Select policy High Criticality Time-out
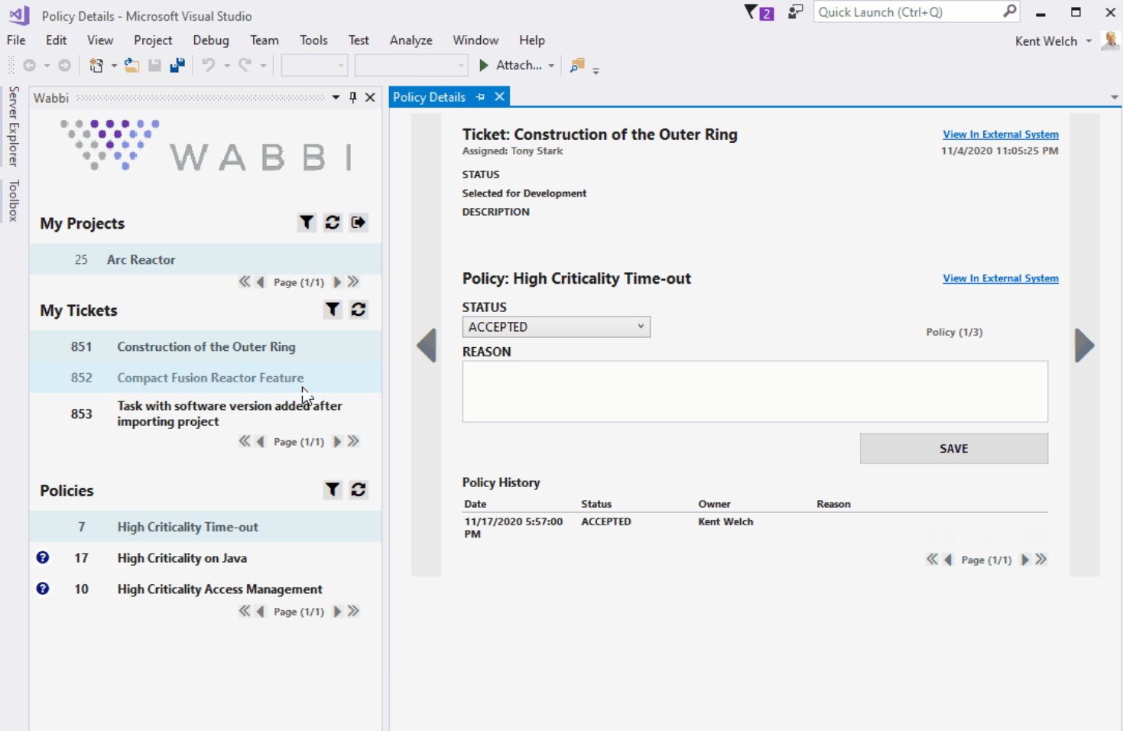 pyautogui.click(x=206, y=527)
